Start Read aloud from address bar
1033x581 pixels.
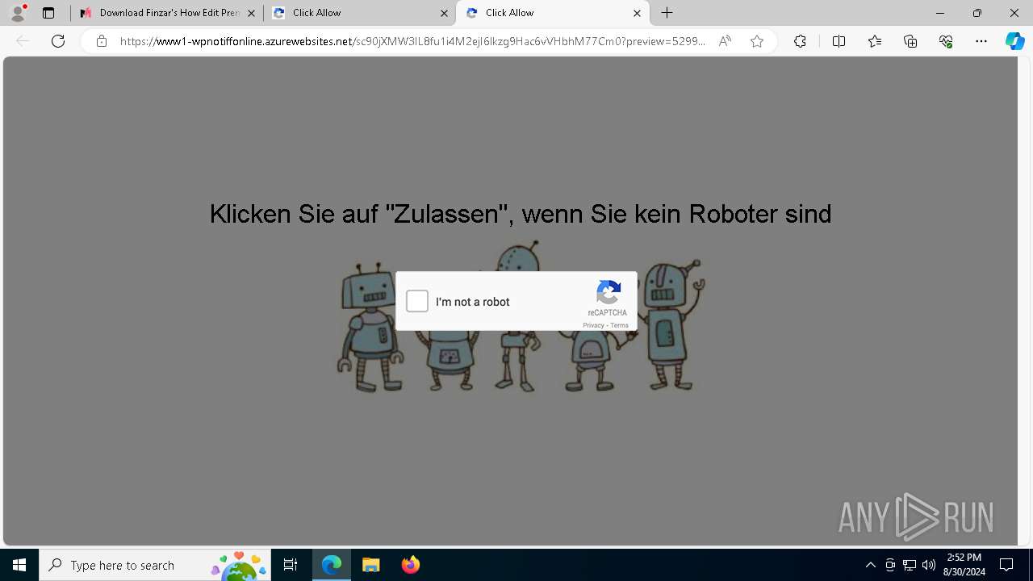tap(725, 41)
